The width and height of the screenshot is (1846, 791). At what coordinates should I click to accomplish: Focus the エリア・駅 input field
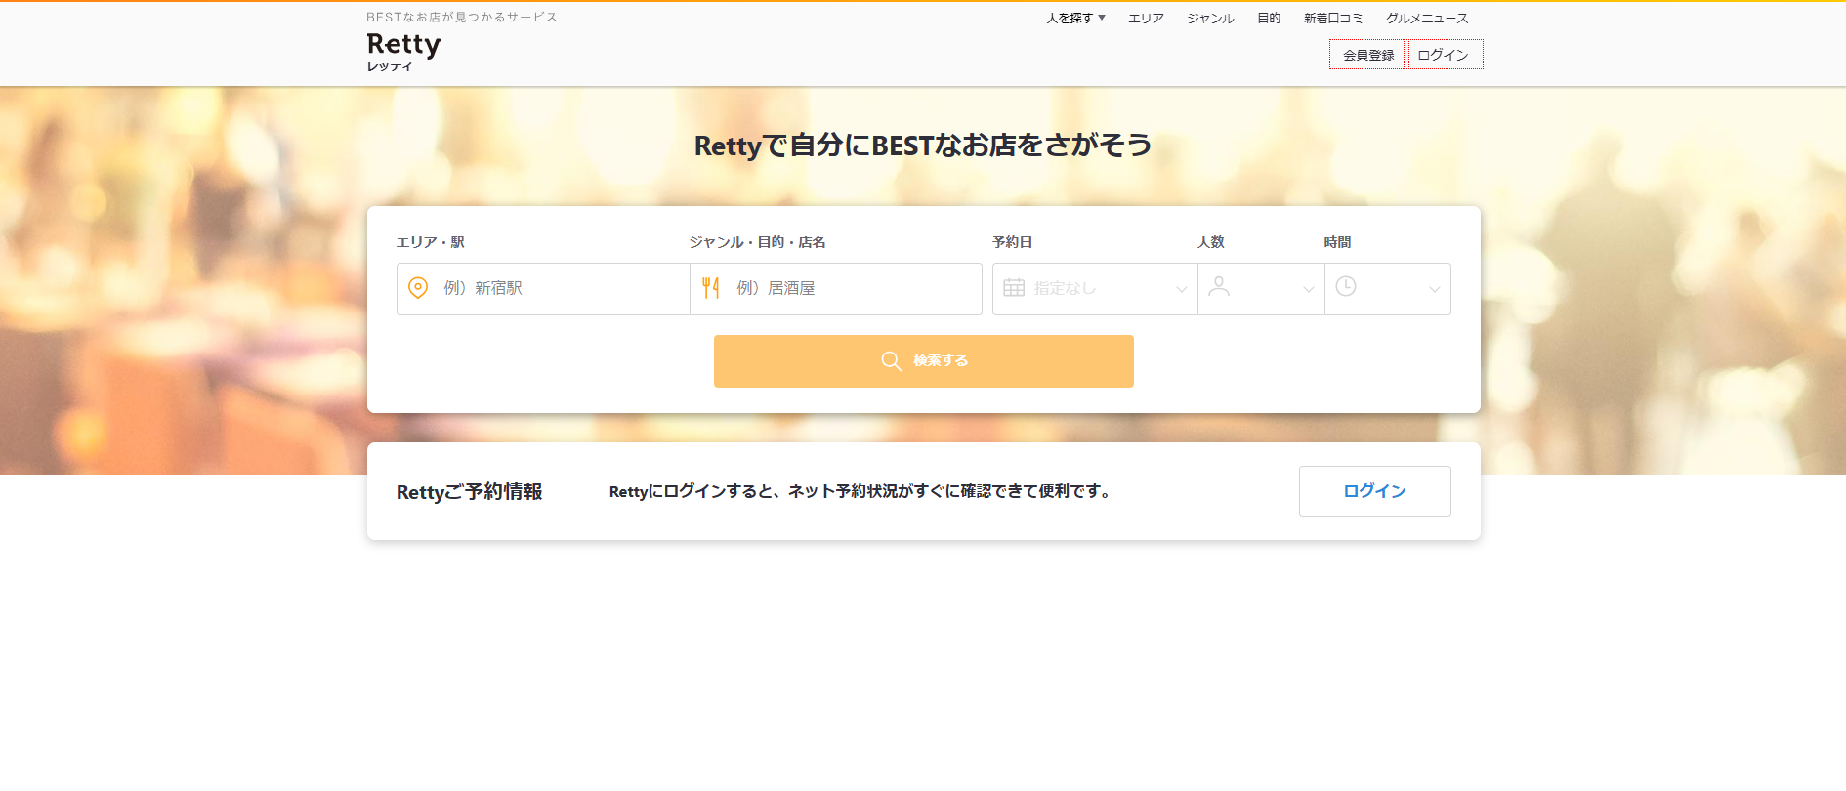click(557, 289)
